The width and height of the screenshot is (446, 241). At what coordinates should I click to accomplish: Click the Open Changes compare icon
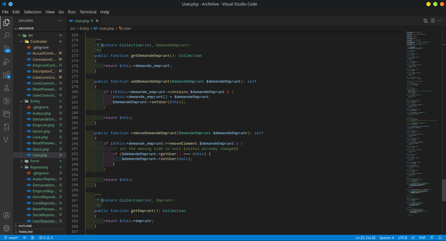(x=425, y=21)
